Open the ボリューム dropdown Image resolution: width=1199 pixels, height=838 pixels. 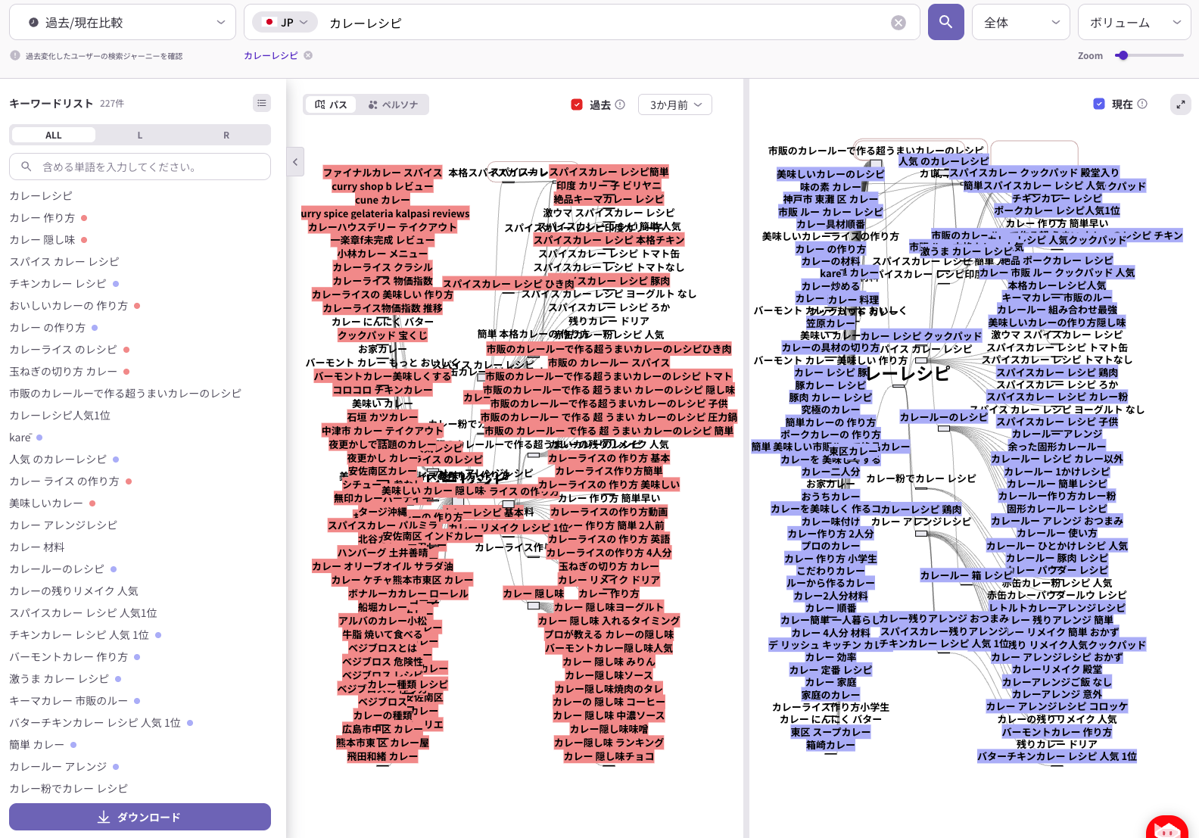[1133, 23]
